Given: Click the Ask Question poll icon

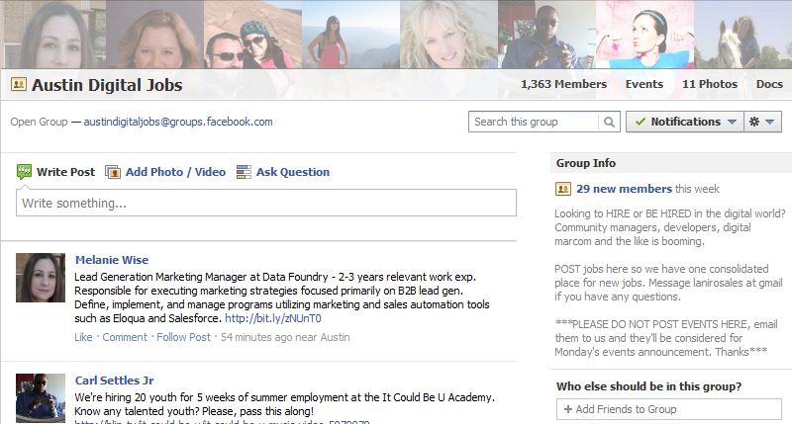Looking at the screenshot, I should click(x=244, y=172).
